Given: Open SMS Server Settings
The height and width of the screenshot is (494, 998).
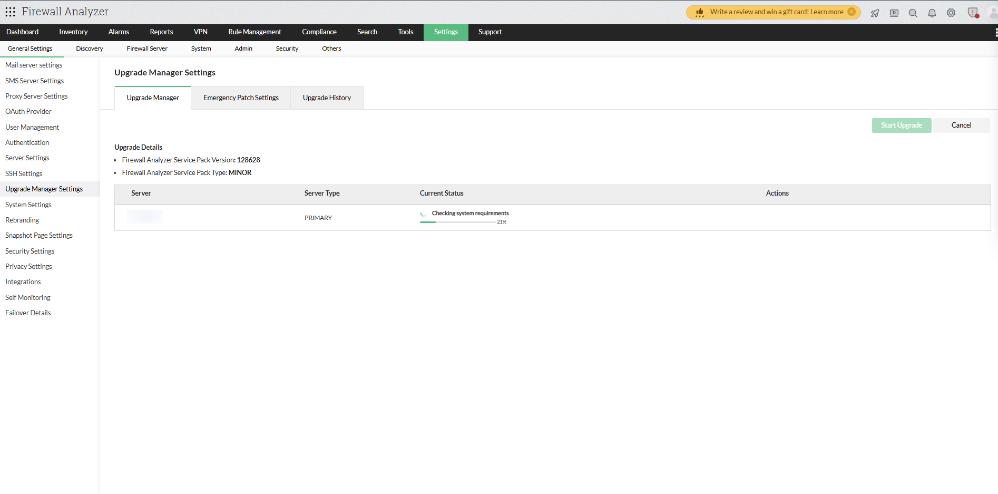Looking at the screenshot, I should click(34, 81).
